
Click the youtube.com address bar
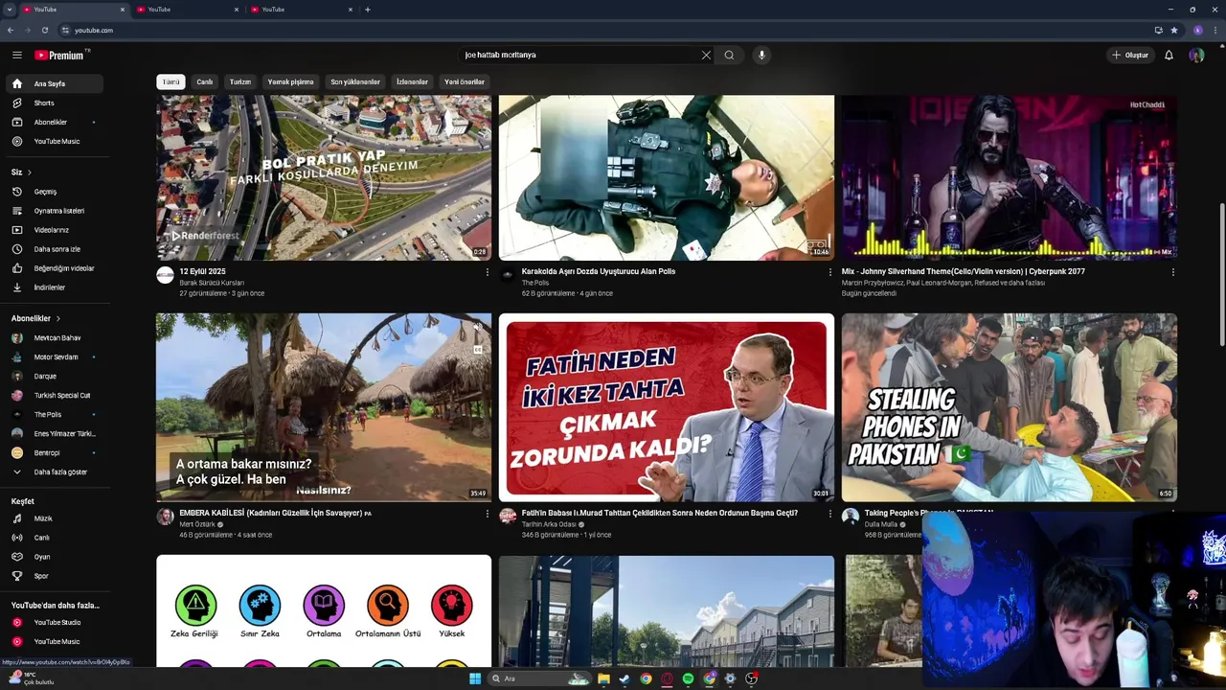pos(603,30)
